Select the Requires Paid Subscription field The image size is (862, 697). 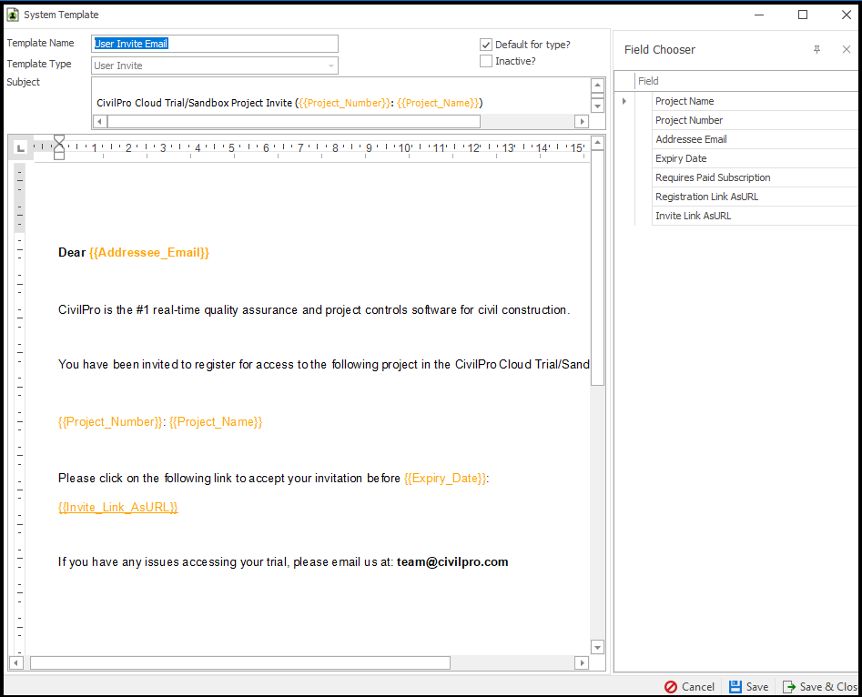(x=713, y=177)
